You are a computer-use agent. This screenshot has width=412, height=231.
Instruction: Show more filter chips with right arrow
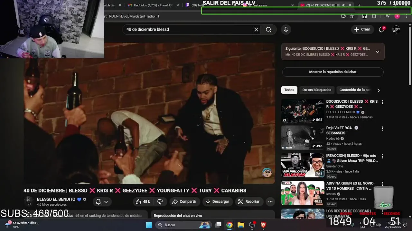point(379,90)
